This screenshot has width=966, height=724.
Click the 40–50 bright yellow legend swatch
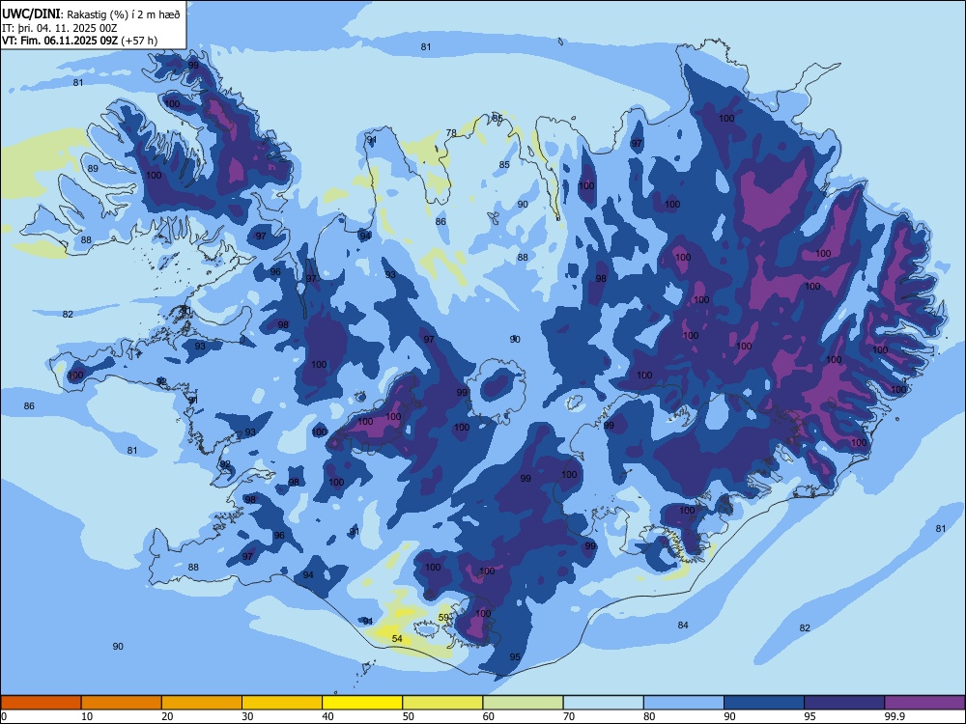(362, 703)
